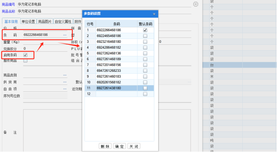Click the 重量（Kg） input field
Viewport: 277px width, 152px height.
click(45, 42)
